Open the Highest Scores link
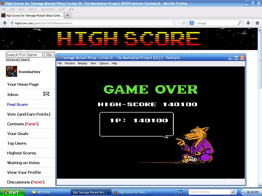The height and width of the screenshot is (196, 262). [21, 153]
